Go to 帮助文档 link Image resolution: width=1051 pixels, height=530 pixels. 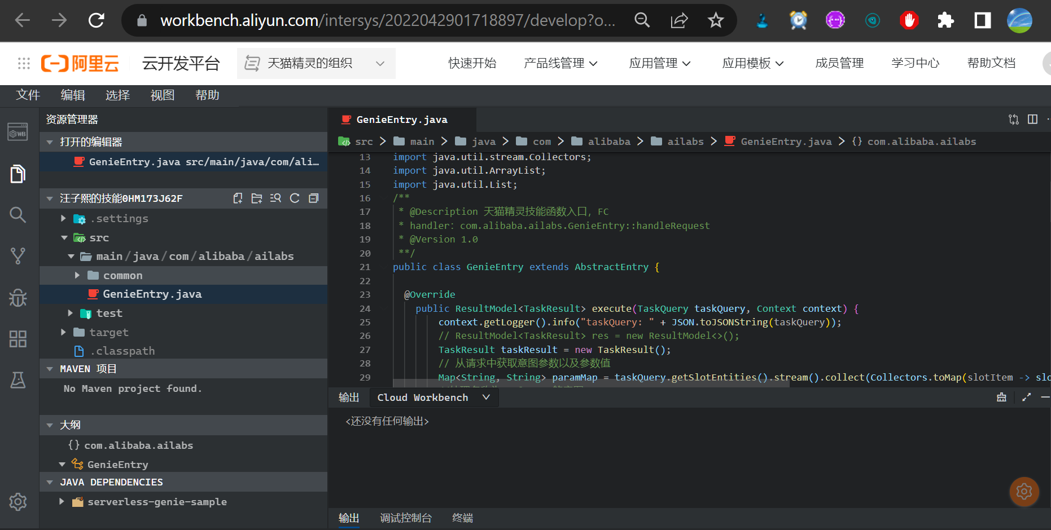pos(991,63)
